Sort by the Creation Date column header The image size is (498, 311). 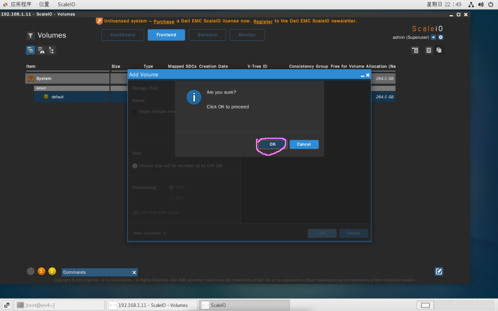[x=214, y=66]
